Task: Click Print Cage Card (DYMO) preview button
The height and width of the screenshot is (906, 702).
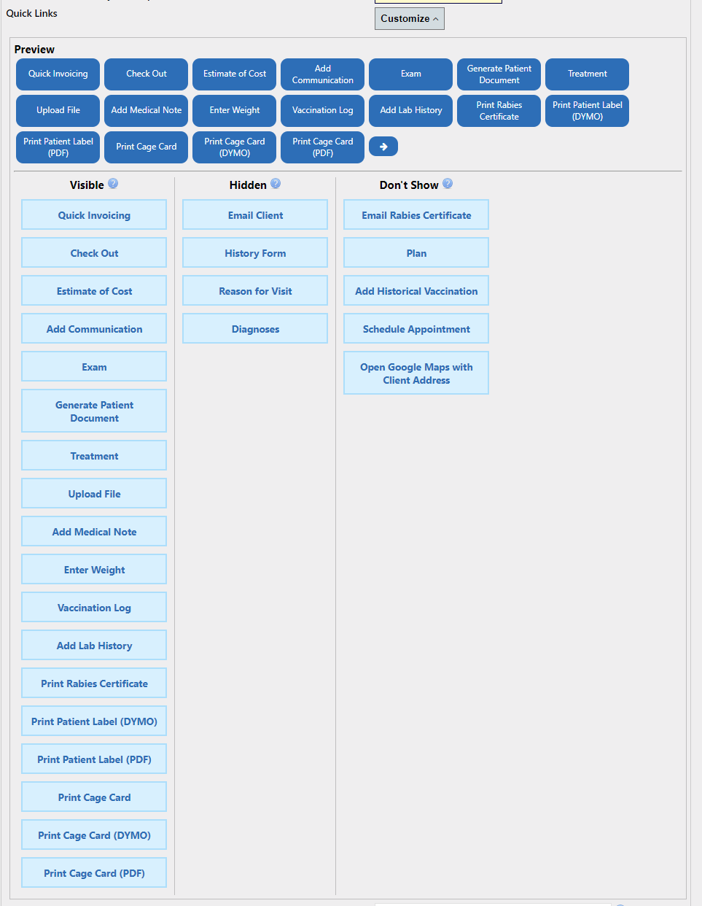Action: [x=235, y=147]
